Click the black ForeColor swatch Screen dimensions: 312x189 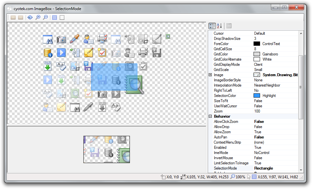click(257, 44)
